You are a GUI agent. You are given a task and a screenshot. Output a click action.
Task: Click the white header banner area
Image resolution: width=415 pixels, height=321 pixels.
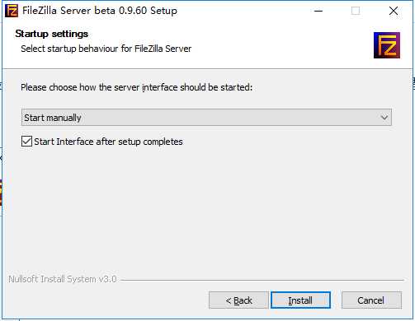pos(275,45)
